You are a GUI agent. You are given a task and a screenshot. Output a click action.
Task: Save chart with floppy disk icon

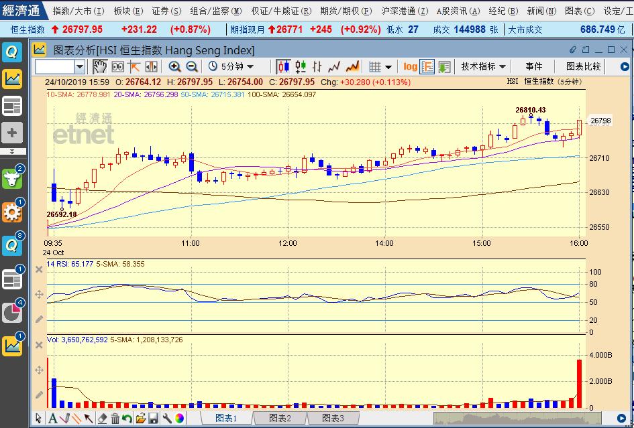point(153,419)
